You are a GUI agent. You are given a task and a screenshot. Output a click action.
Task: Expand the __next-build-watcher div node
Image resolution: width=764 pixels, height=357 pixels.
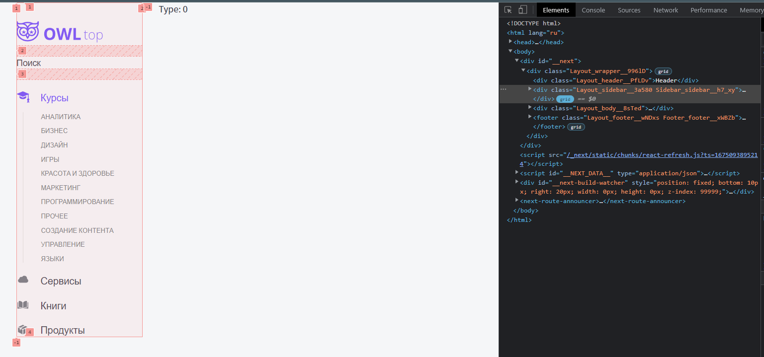pos(517,182)
